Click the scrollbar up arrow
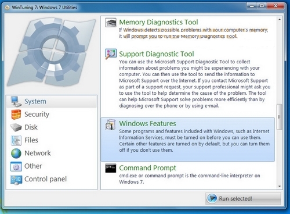The image size is (290, 214). coord(280,20)
